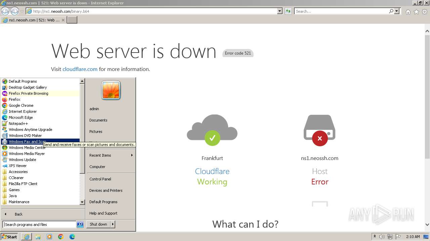Expand the Java folder
The image size is (430, 241).
40,196
